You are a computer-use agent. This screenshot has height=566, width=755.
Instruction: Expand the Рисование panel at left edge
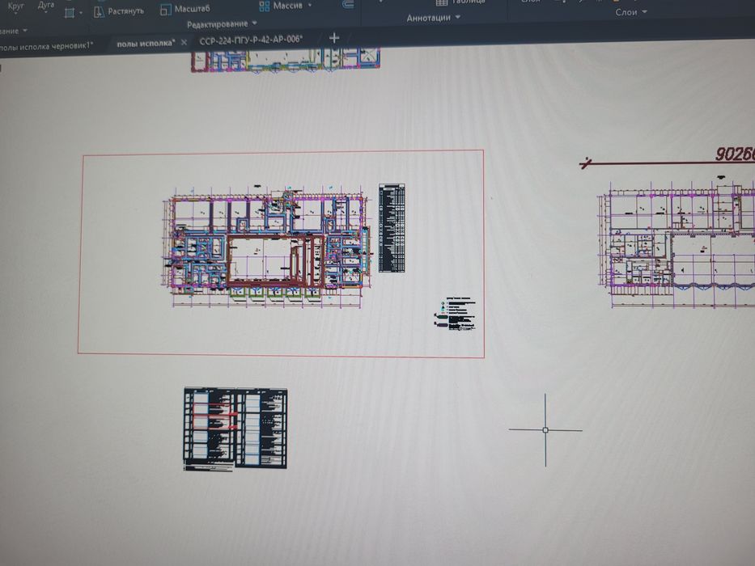pyautogui.click(x=14, y=32)
